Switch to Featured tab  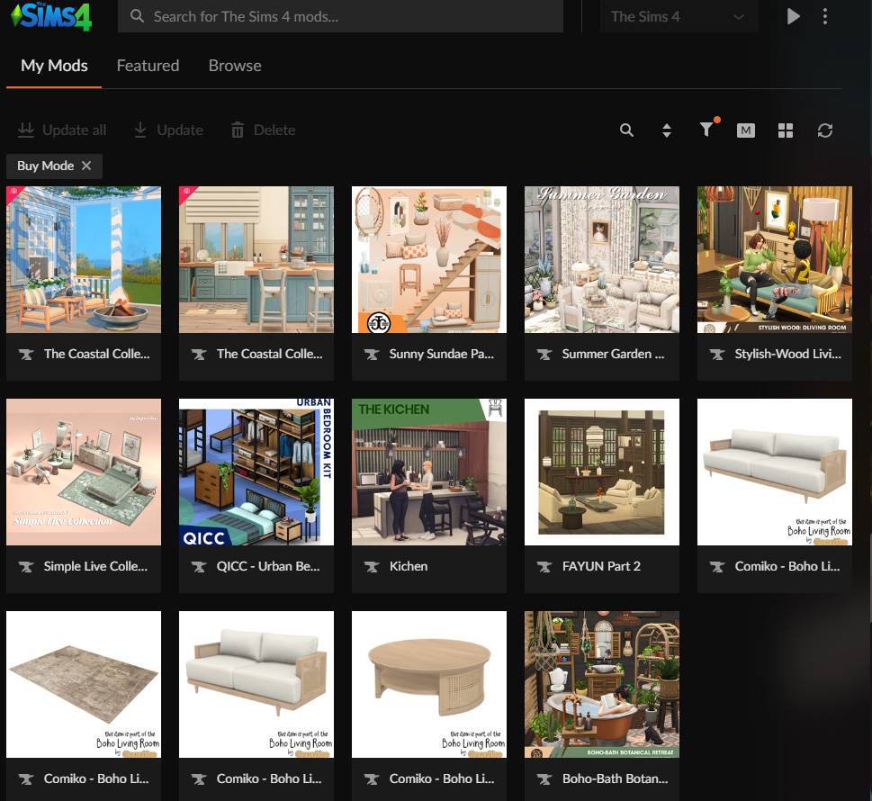pyautogui.click(x=148, y=66)
